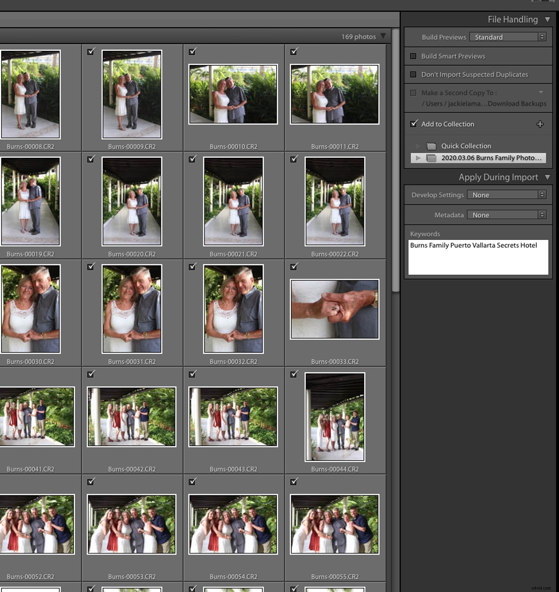
Task: Enable Don't Import Suspected Duplicates
Action: [x=413, y=74]
